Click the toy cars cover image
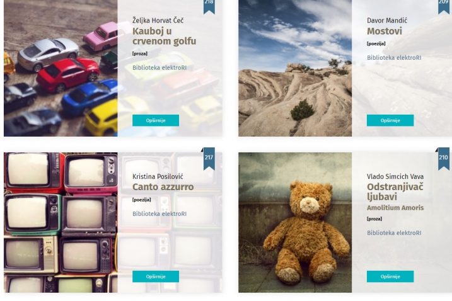The width and height of the screenshot is (452, 301). pyautogui.click(x=61, y=68)
